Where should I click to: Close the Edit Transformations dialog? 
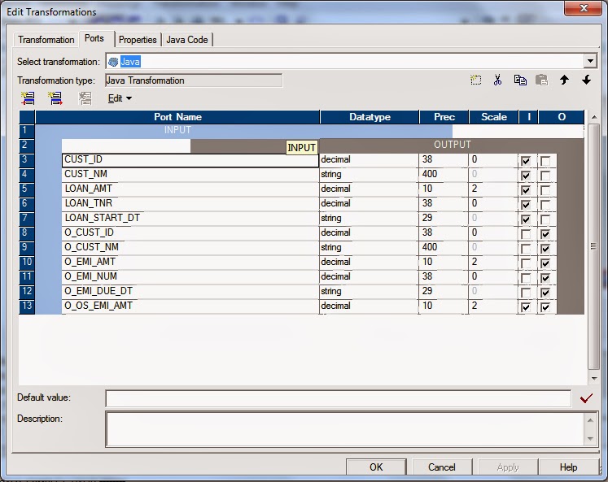click(583, 8)
